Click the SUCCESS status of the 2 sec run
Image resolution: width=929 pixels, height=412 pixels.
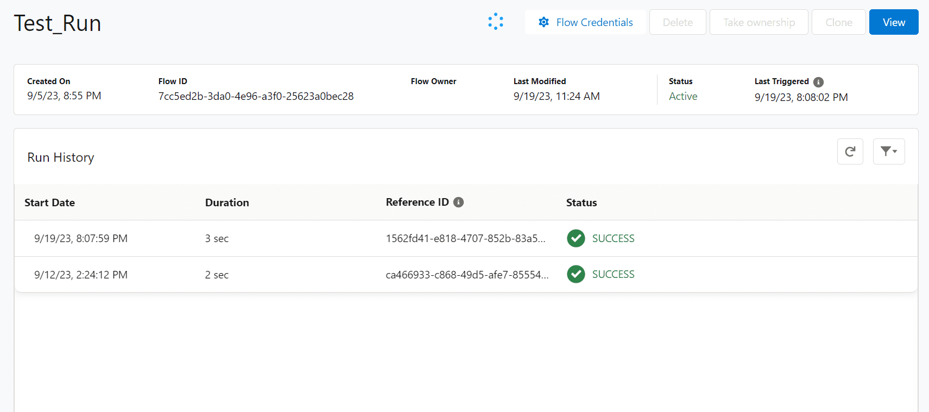click(x=613, y=274)
